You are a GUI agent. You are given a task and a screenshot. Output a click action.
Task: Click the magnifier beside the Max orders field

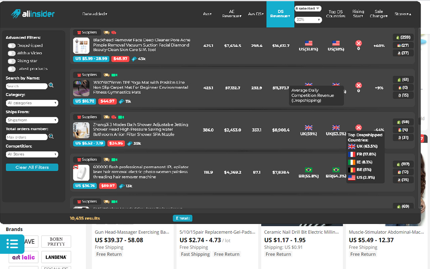tap(51, 137)
